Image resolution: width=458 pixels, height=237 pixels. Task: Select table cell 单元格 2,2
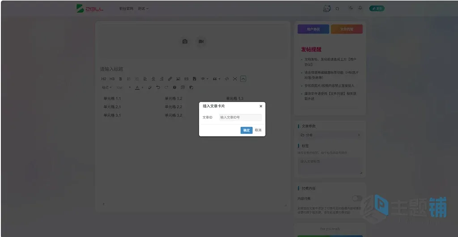[x=174, y=107]
